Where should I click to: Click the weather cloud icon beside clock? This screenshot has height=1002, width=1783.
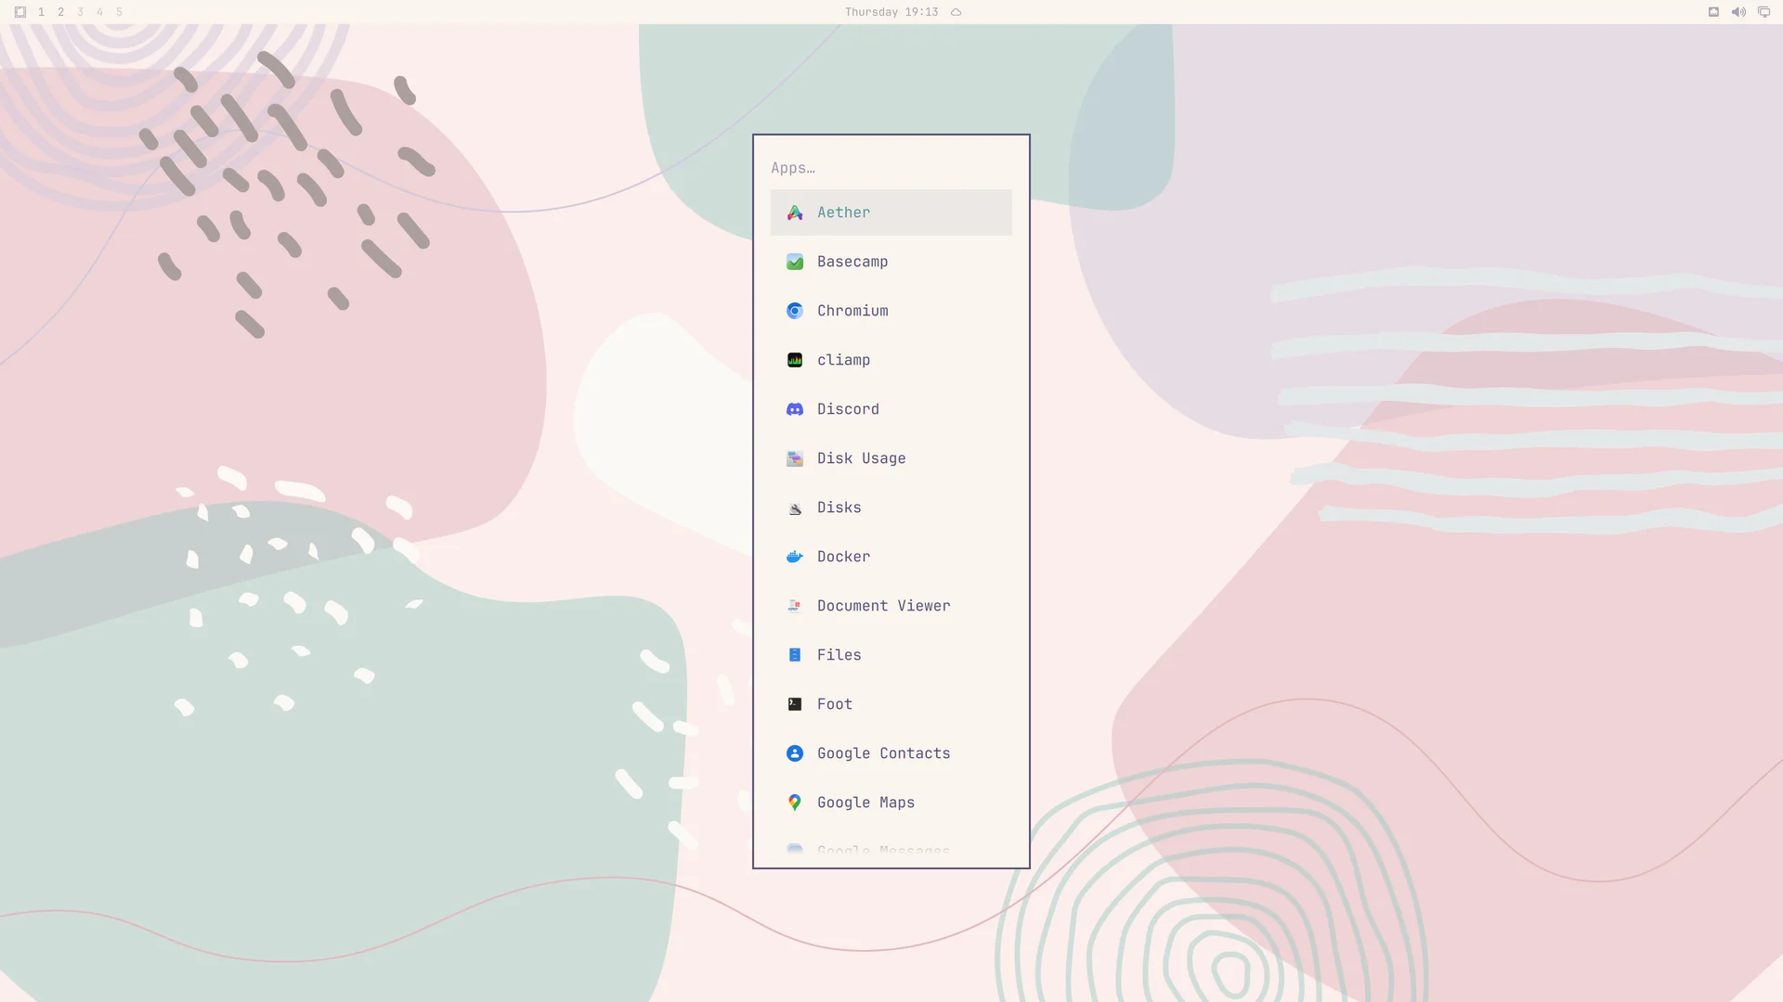[956, 12]
